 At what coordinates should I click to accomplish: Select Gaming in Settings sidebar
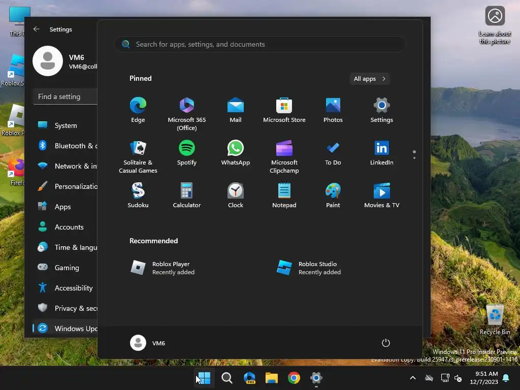[x=66, y=267]
